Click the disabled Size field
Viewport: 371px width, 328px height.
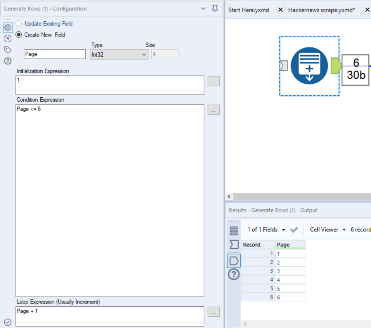tap(165, 54)
